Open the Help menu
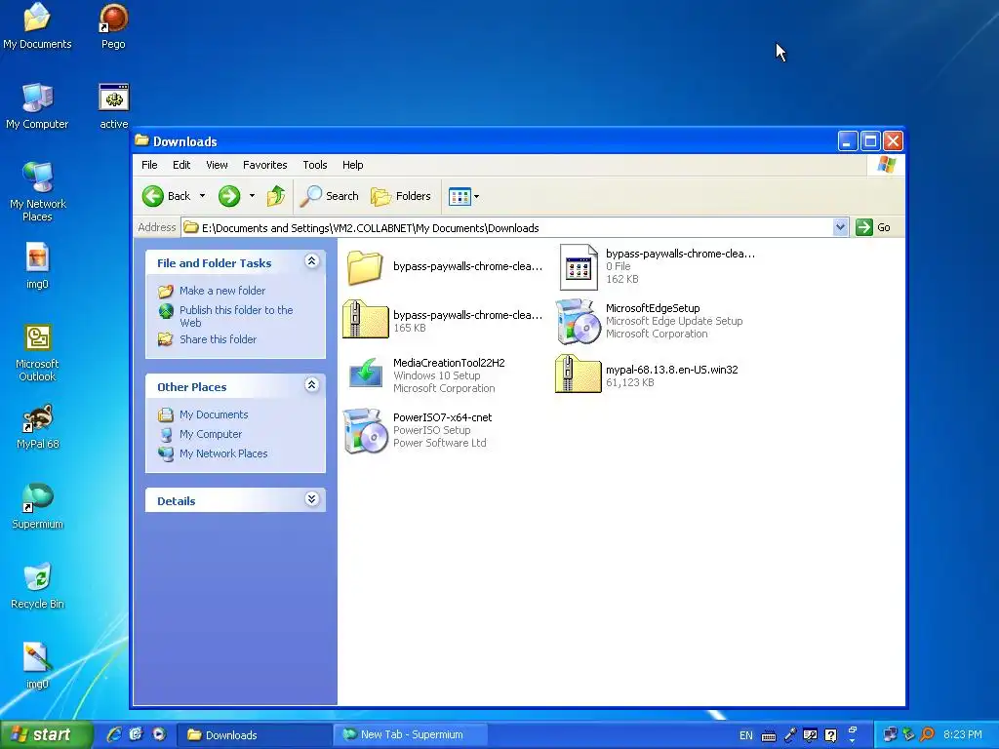Screen dimensions: 999x749 353,165
